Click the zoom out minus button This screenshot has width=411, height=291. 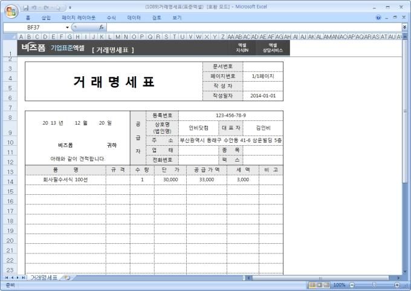point(352,285)
